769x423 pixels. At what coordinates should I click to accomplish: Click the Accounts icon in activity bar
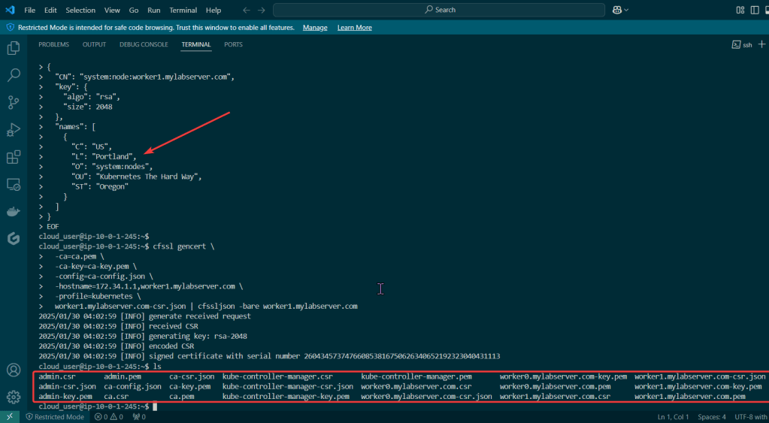[x=13, y=370]
